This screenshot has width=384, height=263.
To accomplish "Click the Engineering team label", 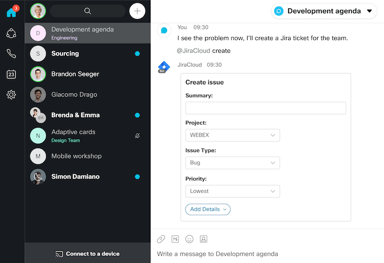I will coord(64,38).
